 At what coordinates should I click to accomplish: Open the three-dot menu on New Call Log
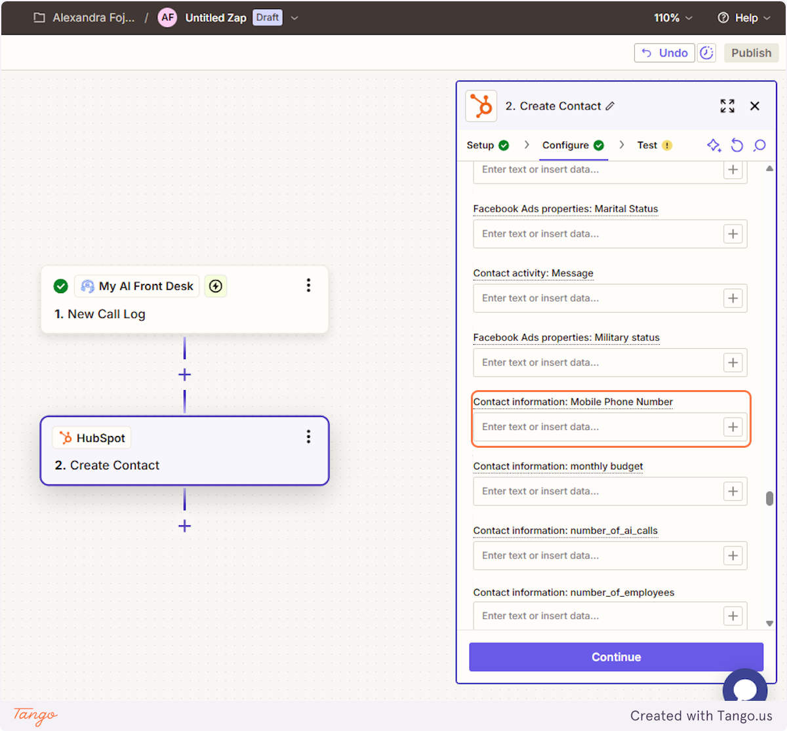pyautogui.click(x=308, y=285)
